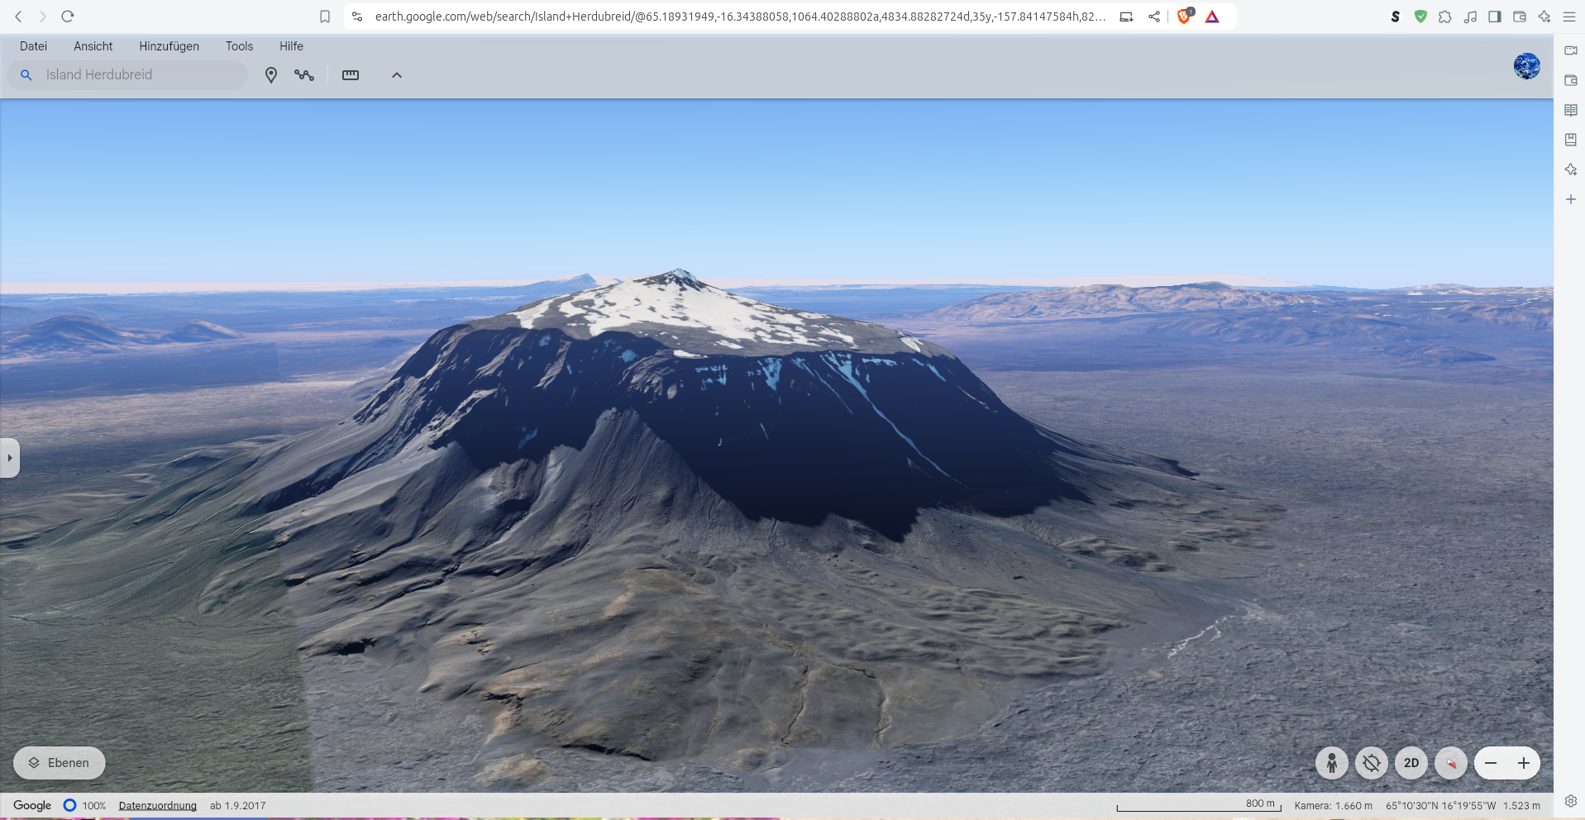Toggle the browser sidebar panel
The height and width of the screenshot is (820, 1585).
pyautogui.click(x=1495, y=17)
